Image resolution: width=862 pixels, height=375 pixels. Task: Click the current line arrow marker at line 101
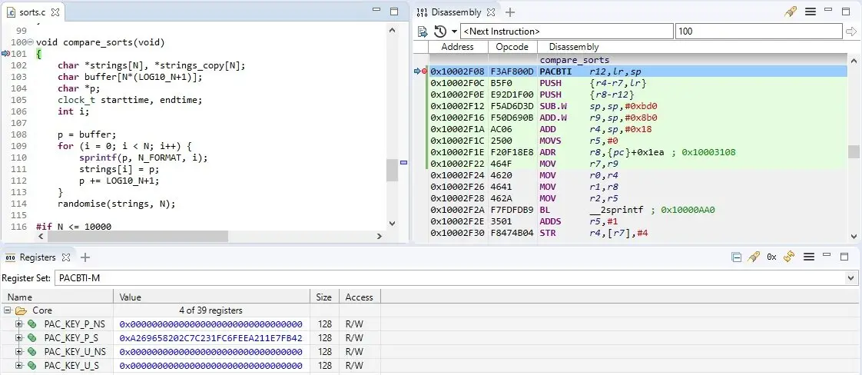(6, 53)
